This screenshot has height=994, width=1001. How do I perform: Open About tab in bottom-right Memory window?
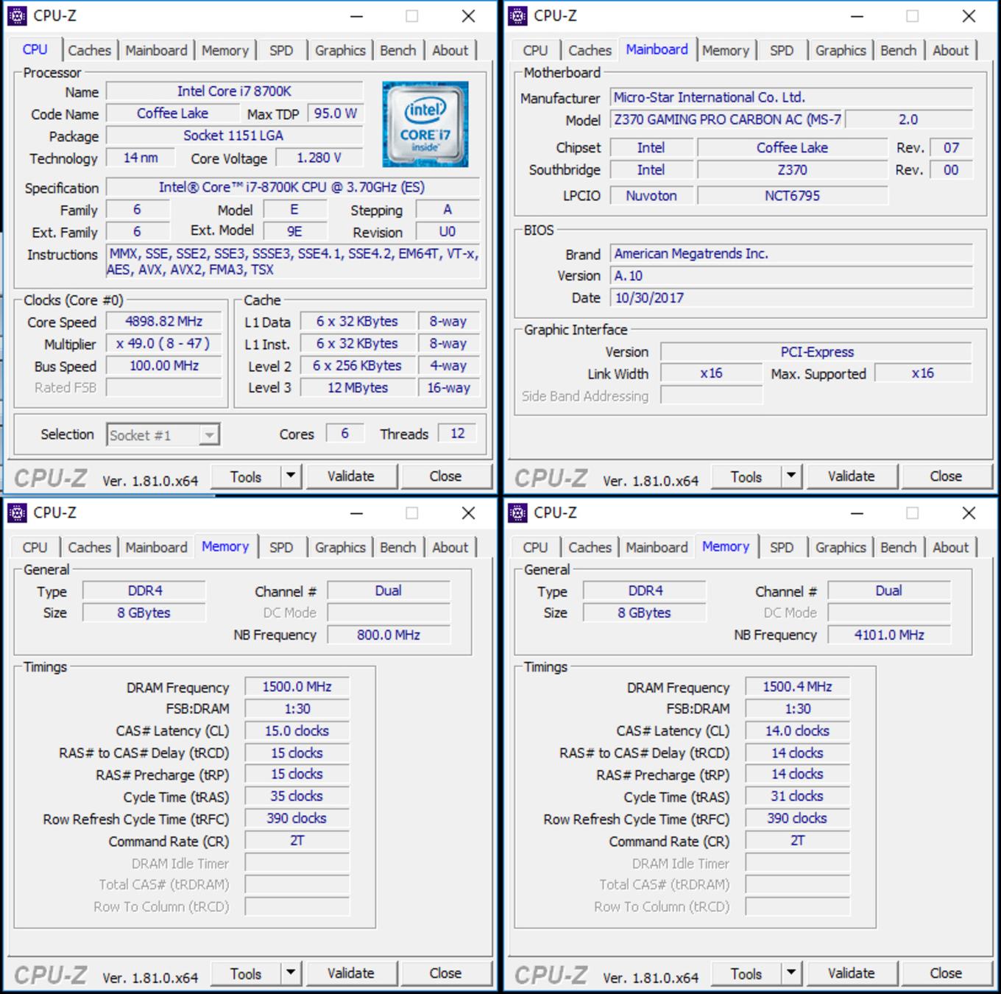[950, 547]
